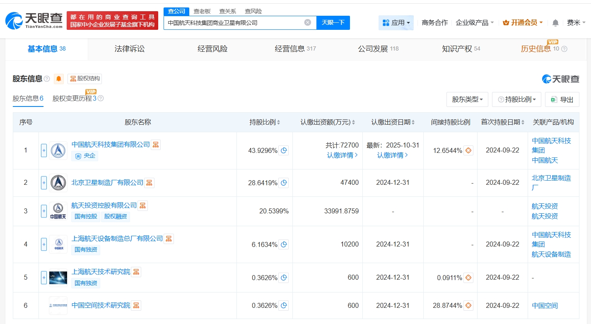The height and width of the screenshot is (324, 591).
Task: Open equity structure icon for 上海航天设备制造总厂有限公司
Action: (x=169, y=239)
